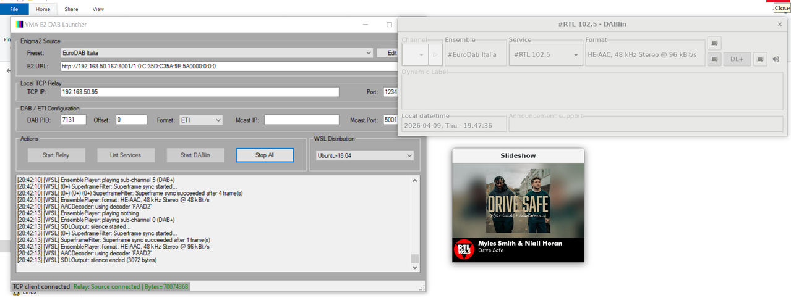Expand the Preset combo box EuroDAB Italia
This screenshot has height=298, width=791.
pos(216,53)
